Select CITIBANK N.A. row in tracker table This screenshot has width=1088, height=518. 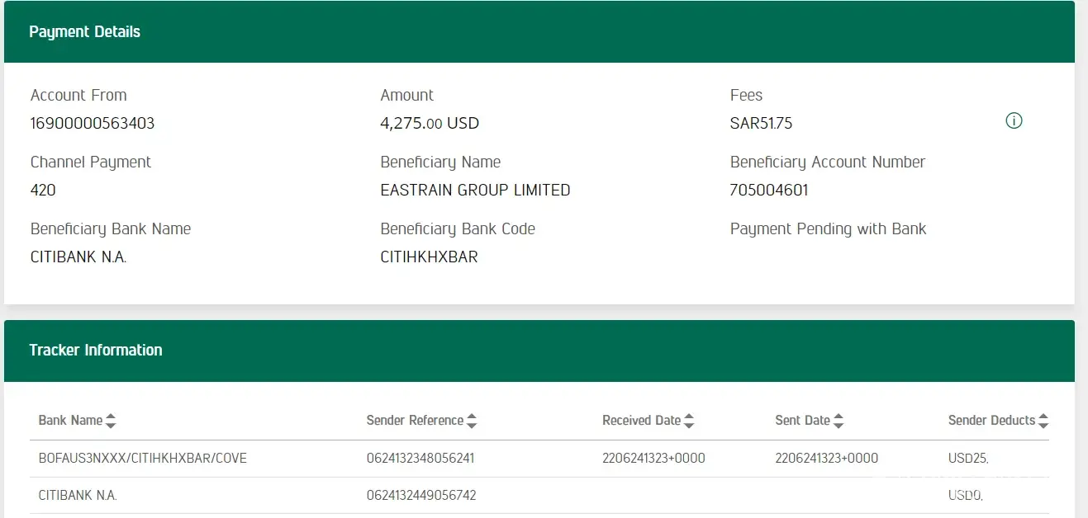click(x=78, y=496)
